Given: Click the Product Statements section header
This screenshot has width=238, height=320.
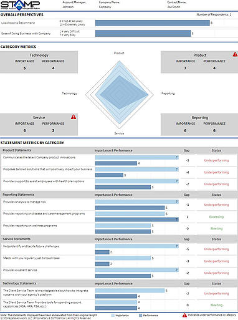Looking at the screenshot, I should coord(17,150).
